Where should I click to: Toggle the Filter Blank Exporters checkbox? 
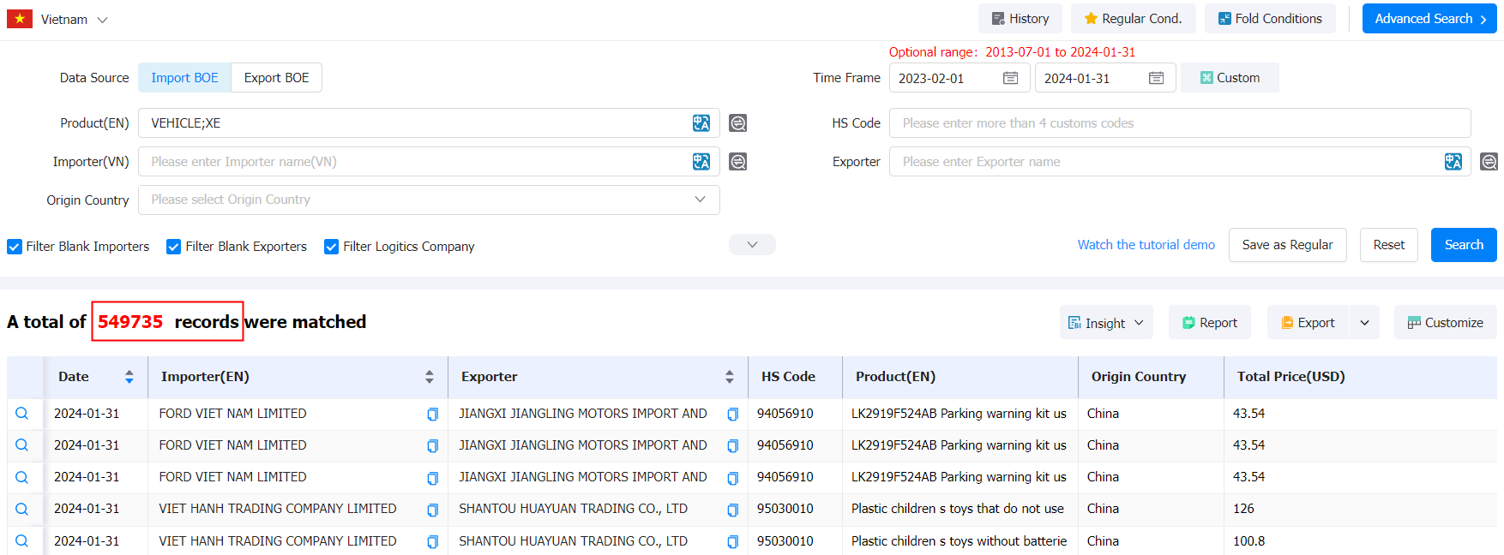[174, 247]
